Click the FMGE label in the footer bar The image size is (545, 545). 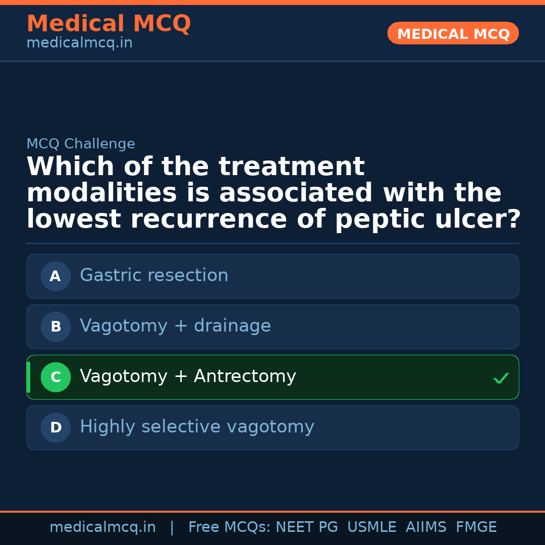click(x=476, y=526)
